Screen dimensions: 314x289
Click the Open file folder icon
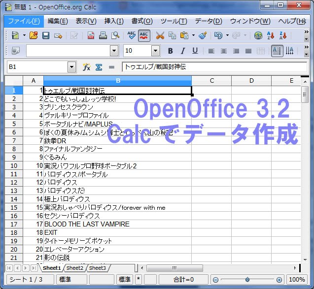pos(34,35)
